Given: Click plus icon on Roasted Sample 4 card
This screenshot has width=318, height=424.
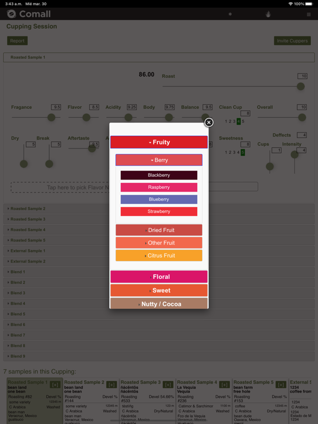Looking at the screenshot, I should [225, 384].
